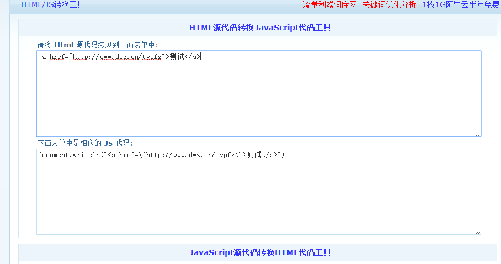Click the document.writeln output code line
Image resolution: width=501 pixels, height=264 pixels.
pos(163,155)
